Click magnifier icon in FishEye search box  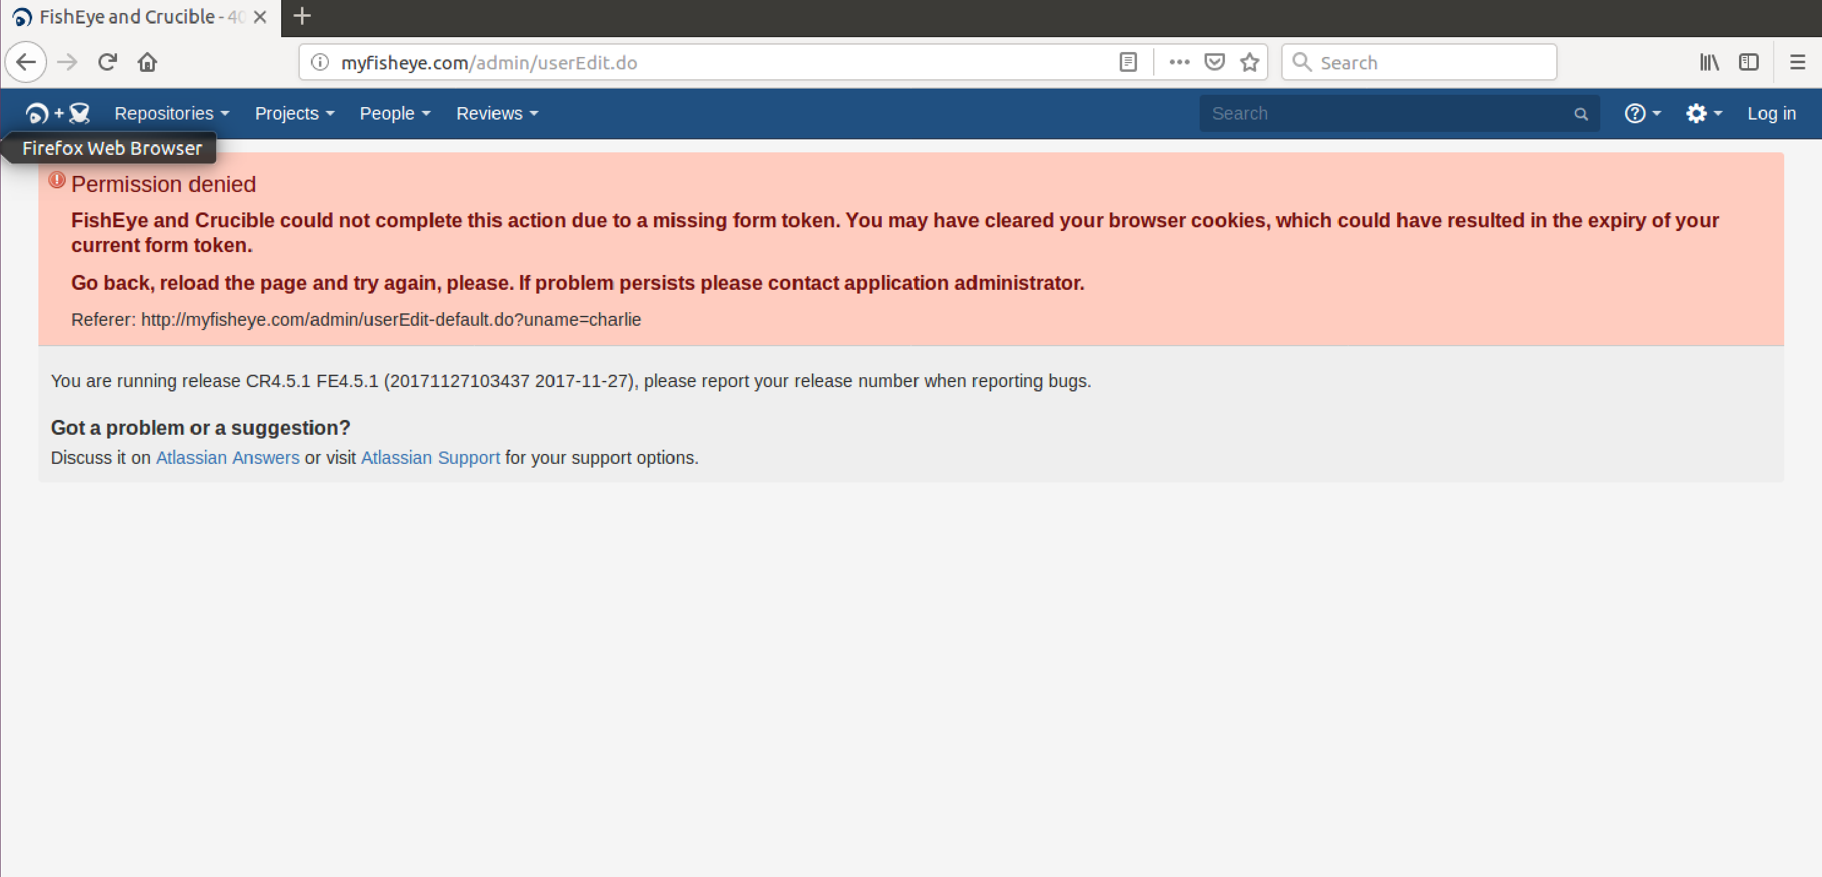1581,114
